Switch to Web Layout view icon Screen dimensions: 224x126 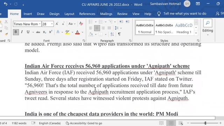click(x=181, y=123)
